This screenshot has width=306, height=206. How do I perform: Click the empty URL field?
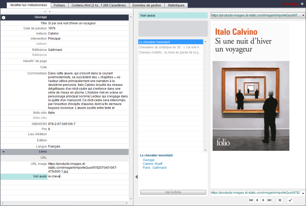click(x=88, y=158)
